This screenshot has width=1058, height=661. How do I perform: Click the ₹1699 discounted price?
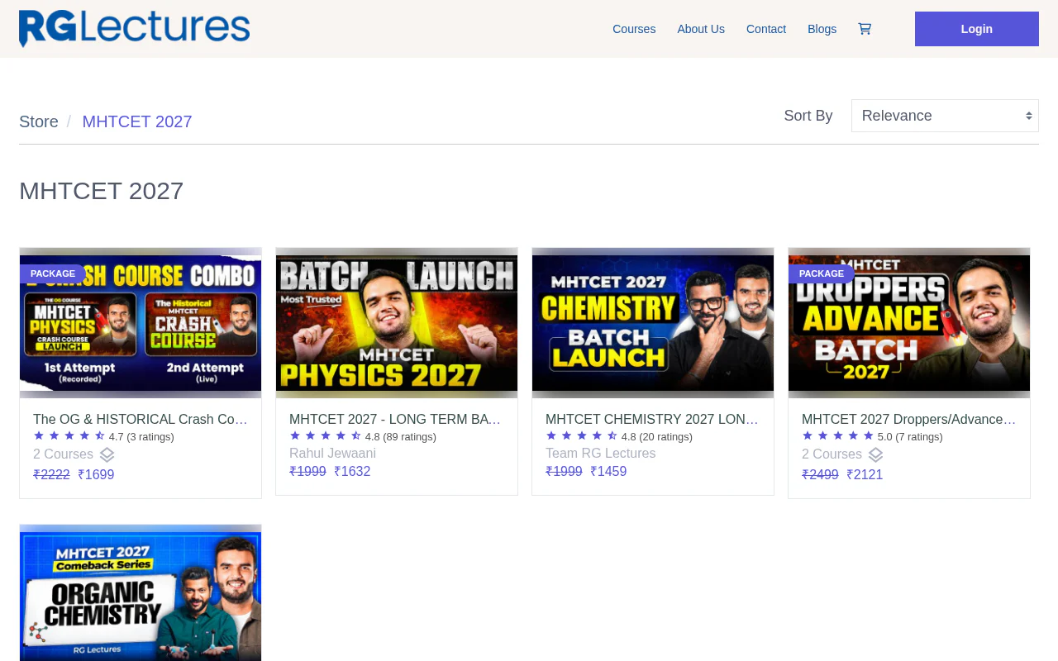click(x=96, y=475)
